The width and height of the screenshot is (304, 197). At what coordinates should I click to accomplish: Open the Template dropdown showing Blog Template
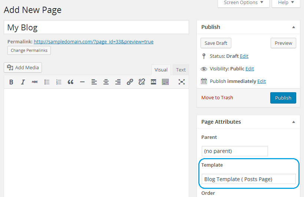click(x=248, y=179)
